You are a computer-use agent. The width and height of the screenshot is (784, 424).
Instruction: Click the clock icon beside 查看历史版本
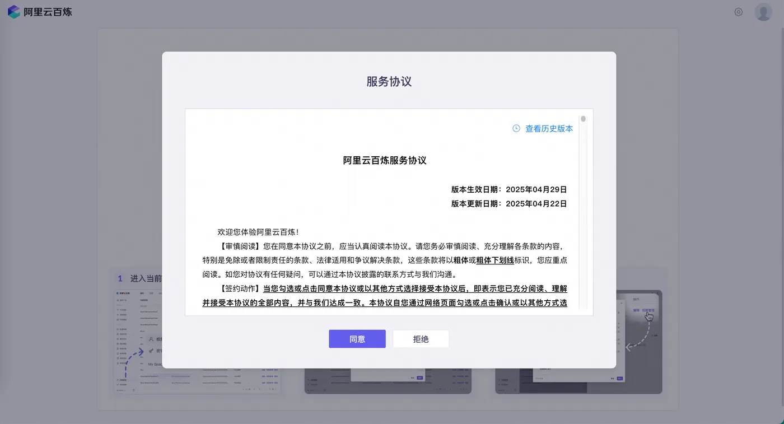[516, 129]
